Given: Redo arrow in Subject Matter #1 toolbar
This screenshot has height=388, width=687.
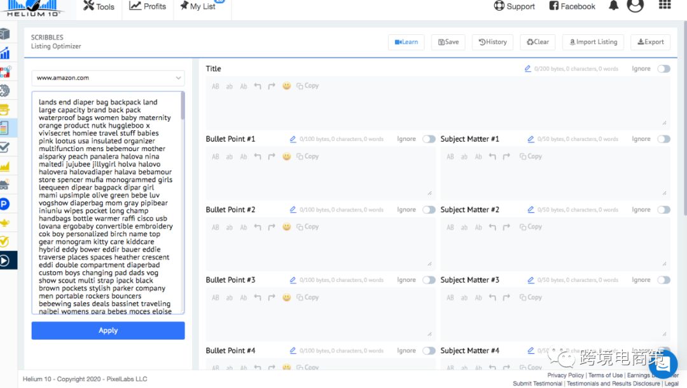Looking at the screenshot, I should [x=506, y=157].
